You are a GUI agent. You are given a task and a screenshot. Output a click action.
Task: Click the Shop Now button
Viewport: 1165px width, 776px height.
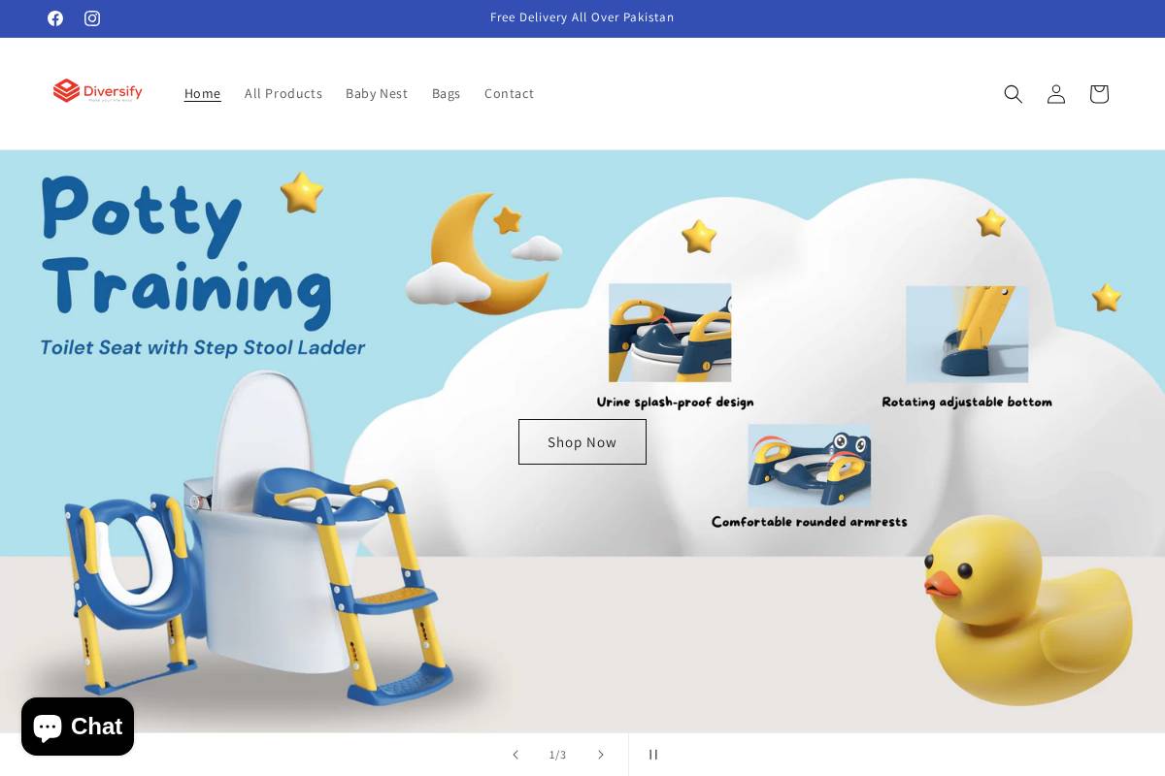coord(582,441)
